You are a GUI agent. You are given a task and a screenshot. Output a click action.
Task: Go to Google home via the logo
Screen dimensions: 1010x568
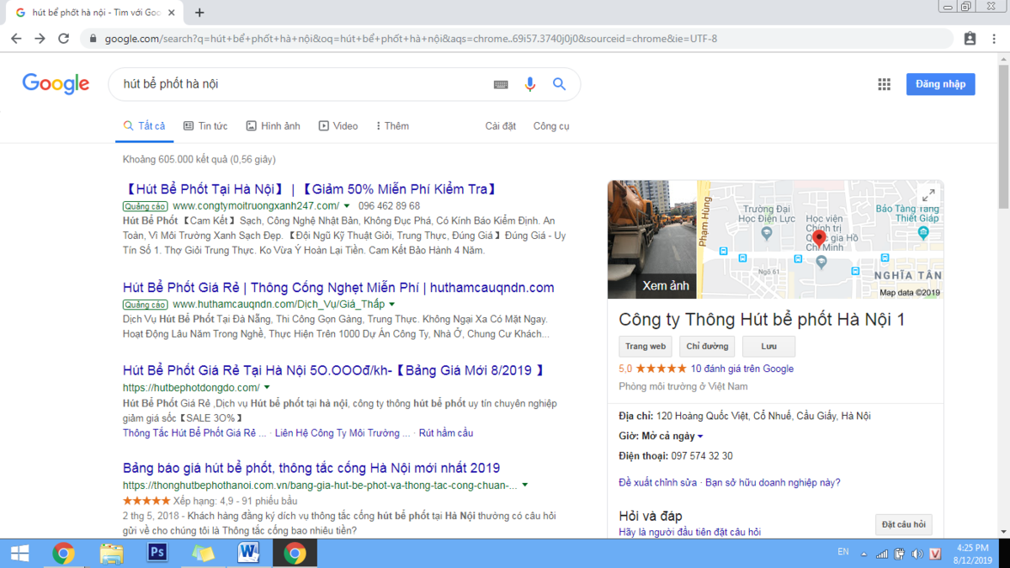(x=56, y=83)
